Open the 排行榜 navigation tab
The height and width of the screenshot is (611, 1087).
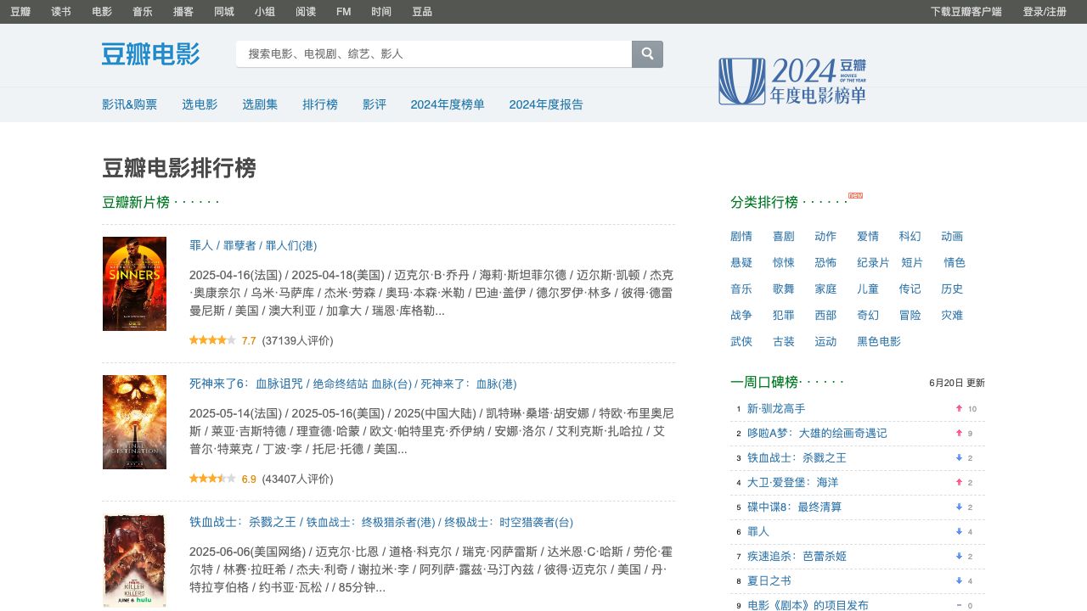pos(320,104)
